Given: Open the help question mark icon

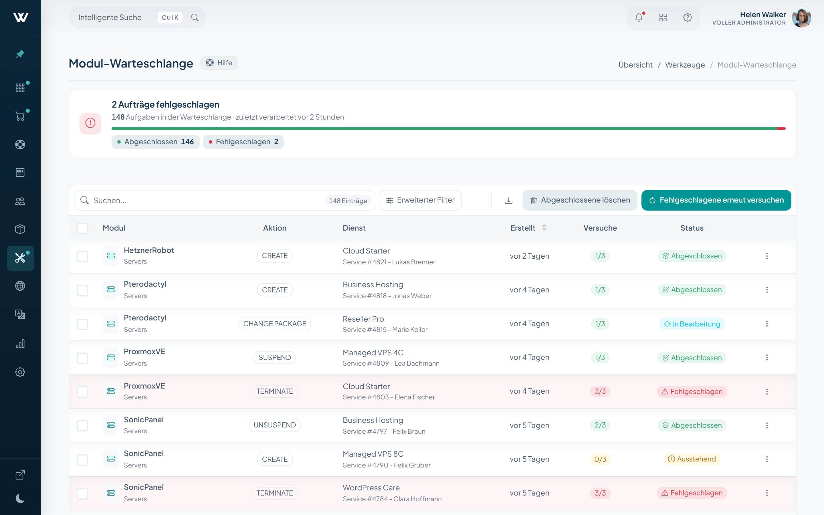Looking at the screenshot, I should (x=688, y=17).
